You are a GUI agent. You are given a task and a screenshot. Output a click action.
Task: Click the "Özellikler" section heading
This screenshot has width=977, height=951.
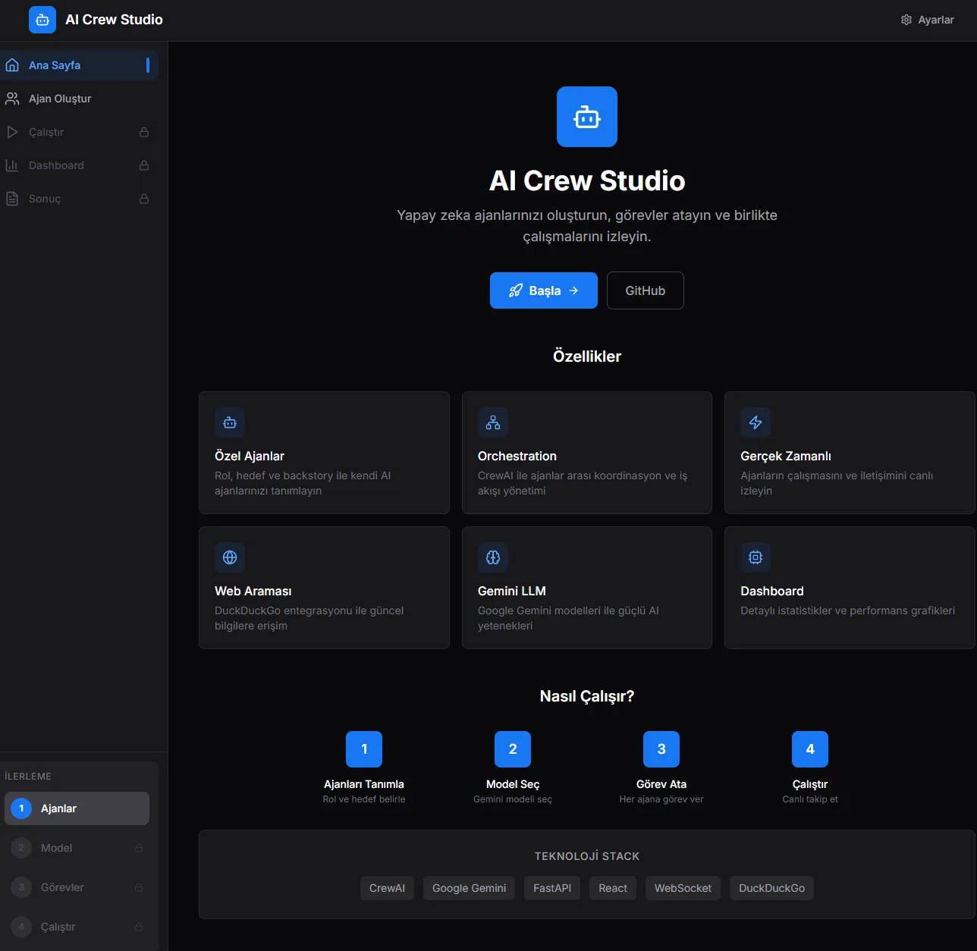(x=587, y=356)
